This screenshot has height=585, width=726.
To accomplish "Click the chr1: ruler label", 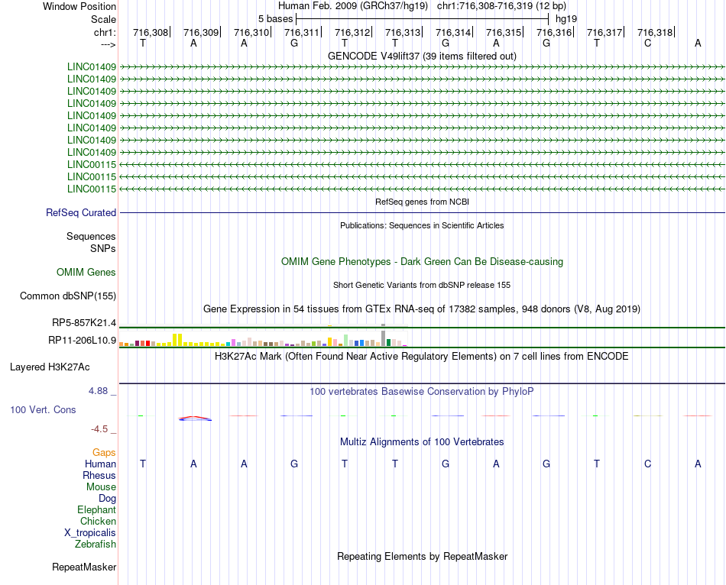I will (x=105, y=32).
